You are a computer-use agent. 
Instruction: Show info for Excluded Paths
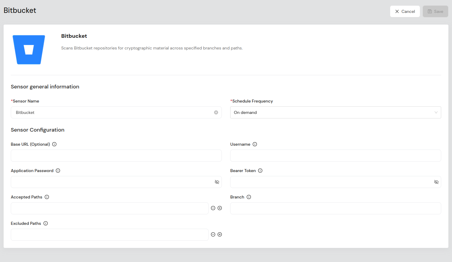click(x=46, y=223)
